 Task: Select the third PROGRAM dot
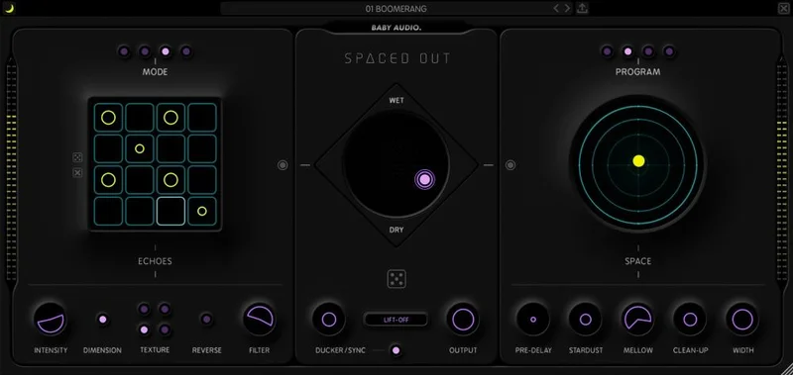pos(648,51)
